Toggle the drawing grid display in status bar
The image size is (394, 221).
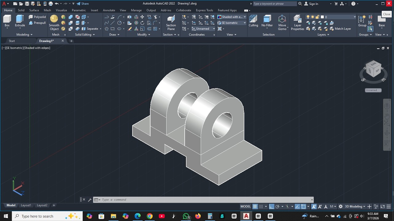point(255,206)
